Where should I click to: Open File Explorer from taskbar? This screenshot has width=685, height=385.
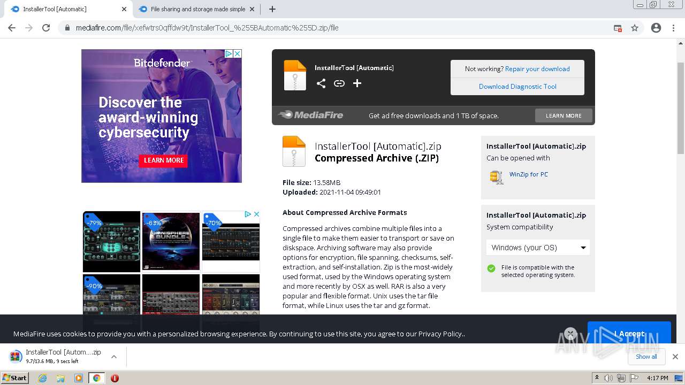60,378
